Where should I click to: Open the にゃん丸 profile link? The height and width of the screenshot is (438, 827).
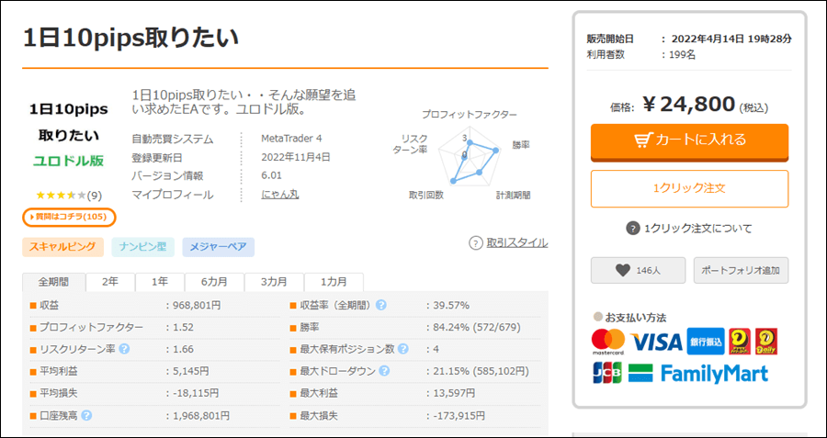(279, 195)
